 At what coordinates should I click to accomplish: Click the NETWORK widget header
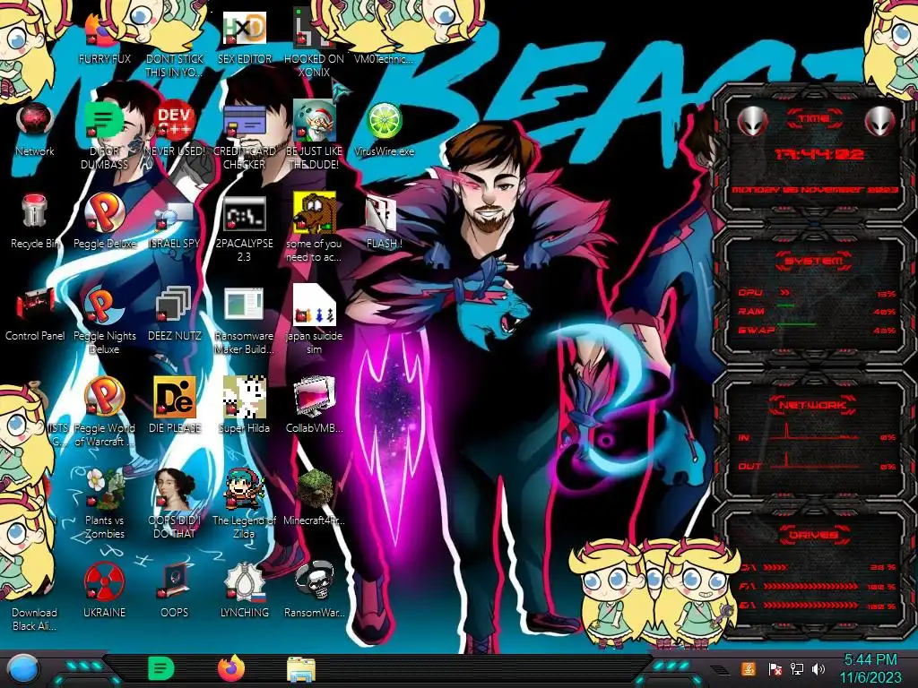pyautogui.click(x=813, y=404)
